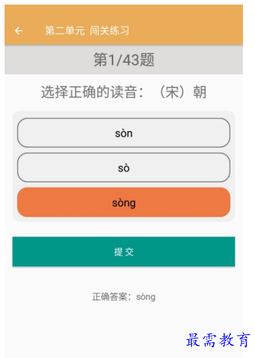Click the 最需教育 watermark logo
255x358 pixels.
[218, 340]
